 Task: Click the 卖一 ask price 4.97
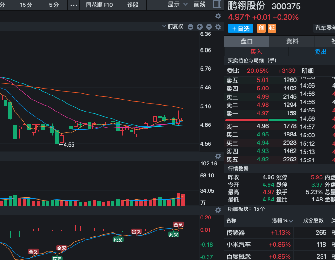263,113
